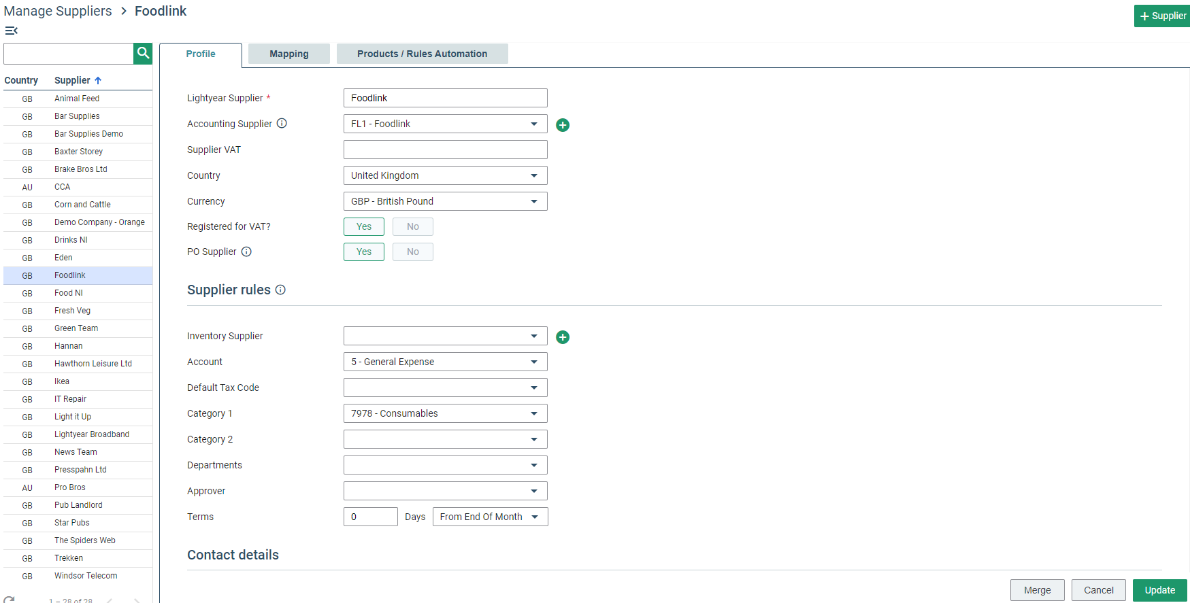This screenshot has height=603, width=1190.
Task: Click the Merge button
Action: click(1038, 590)
